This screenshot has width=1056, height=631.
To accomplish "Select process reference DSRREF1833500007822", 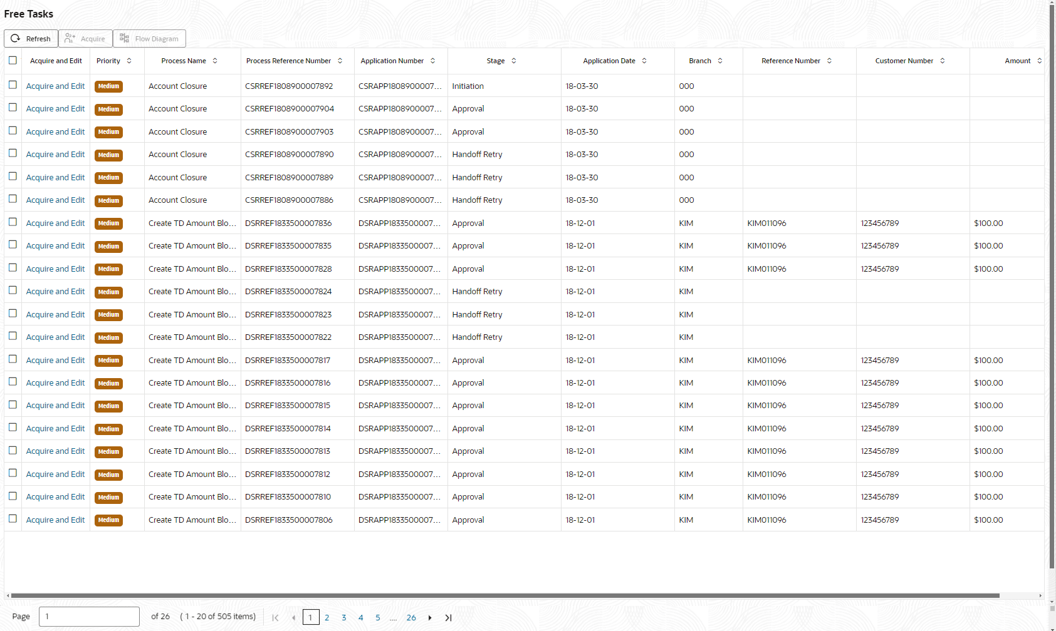I will pos(288,337).
